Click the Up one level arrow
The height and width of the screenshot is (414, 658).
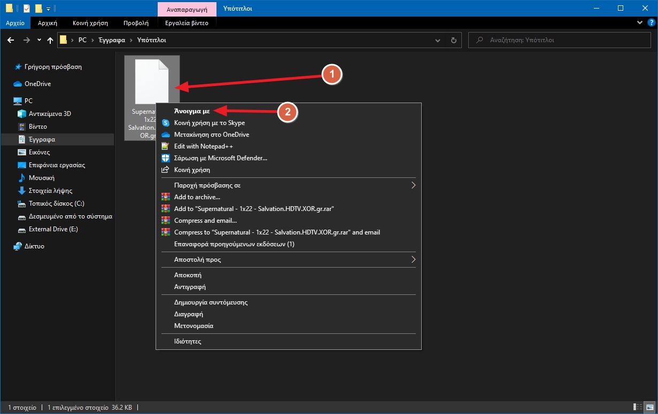[50, 40]
